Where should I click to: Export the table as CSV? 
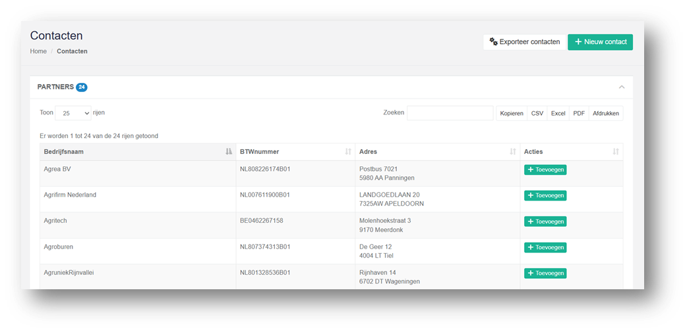click(x=537, y=113)
